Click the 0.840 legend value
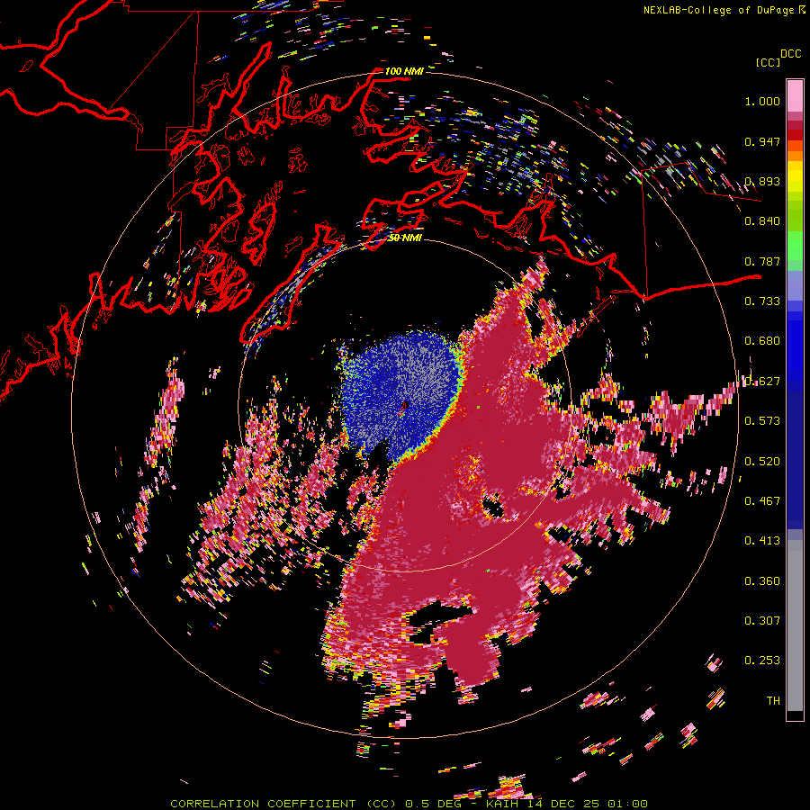Viewport: 810px width, 810px height. click(762, 221)
